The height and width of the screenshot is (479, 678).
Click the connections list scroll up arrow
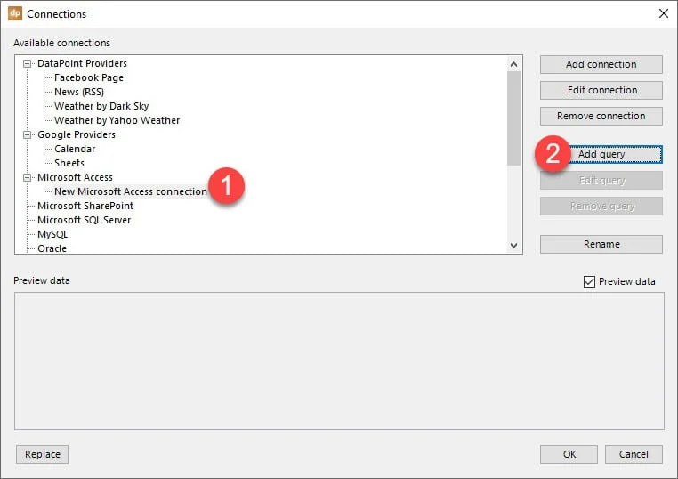point(513,64)
